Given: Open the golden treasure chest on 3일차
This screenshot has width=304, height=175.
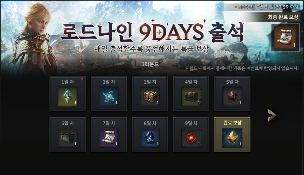Looking at the screenshot, I should [150, 96].
